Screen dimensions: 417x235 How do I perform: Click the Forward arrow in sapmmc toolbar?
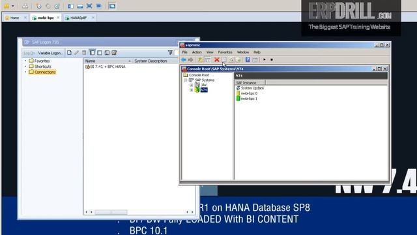coord(190,59)
